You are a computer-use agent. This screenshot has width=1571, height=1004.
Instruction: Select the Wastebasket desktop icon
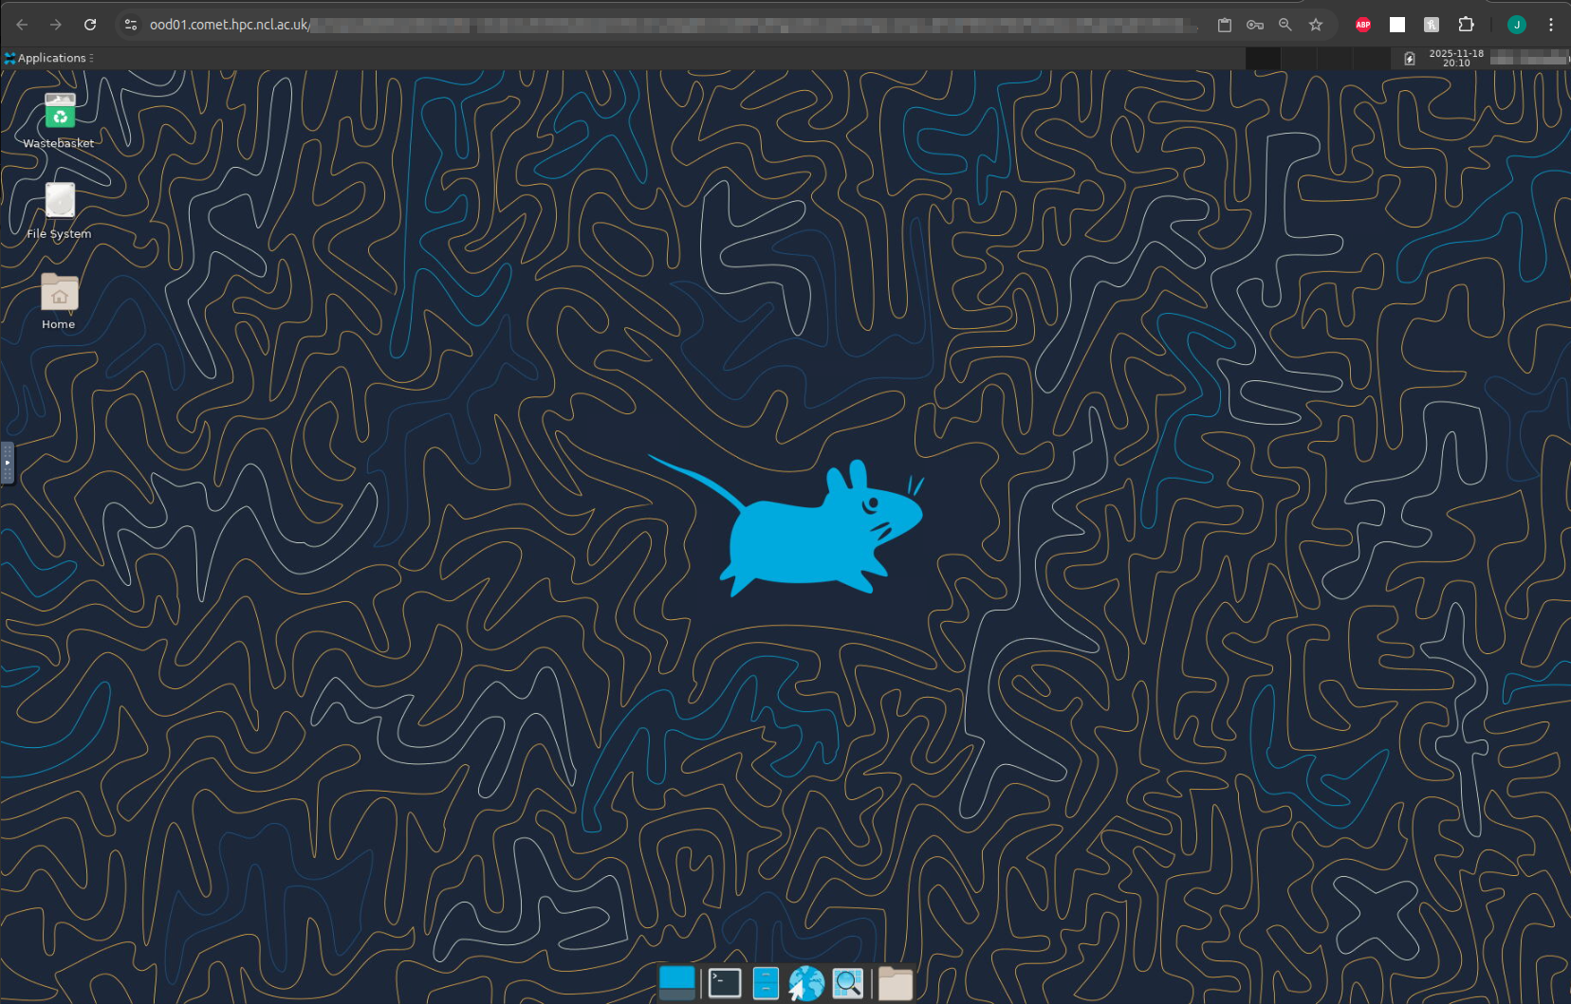pyautogui.click(x=60, y=115)
